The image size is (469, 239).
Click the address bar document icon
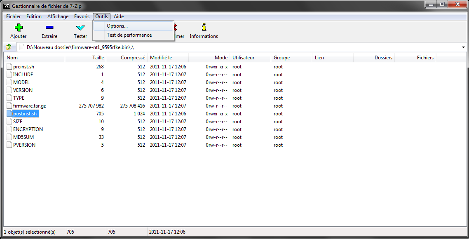[21, 47]
